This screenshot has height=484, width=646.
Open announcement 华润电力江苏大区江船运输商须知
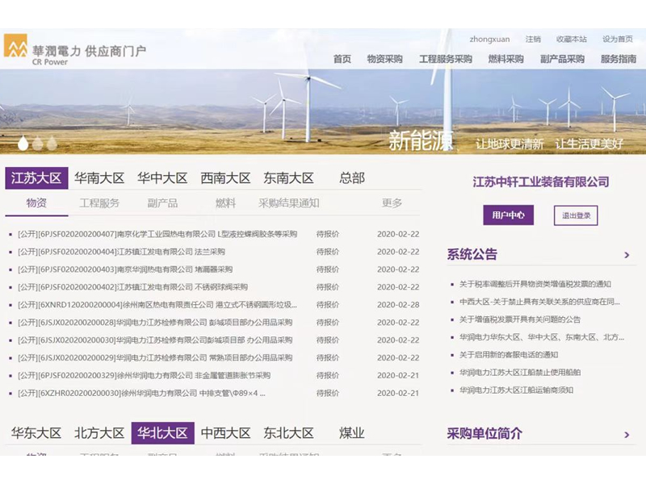(x=516, y=390)
